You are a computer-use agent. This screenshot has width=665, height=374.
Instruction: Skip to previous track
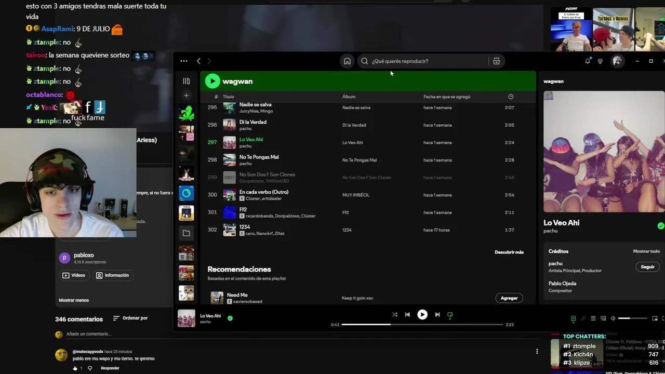pyautogui.click(x=407, y=314)
